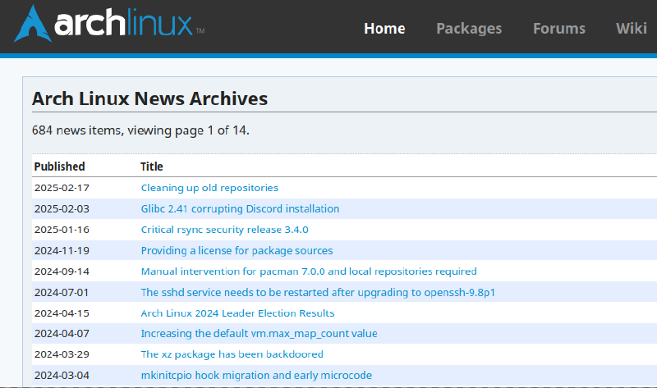Open 'Arch Linux 2024 Leader Election Results'
The image size is (657, 388).
[237, 313]
